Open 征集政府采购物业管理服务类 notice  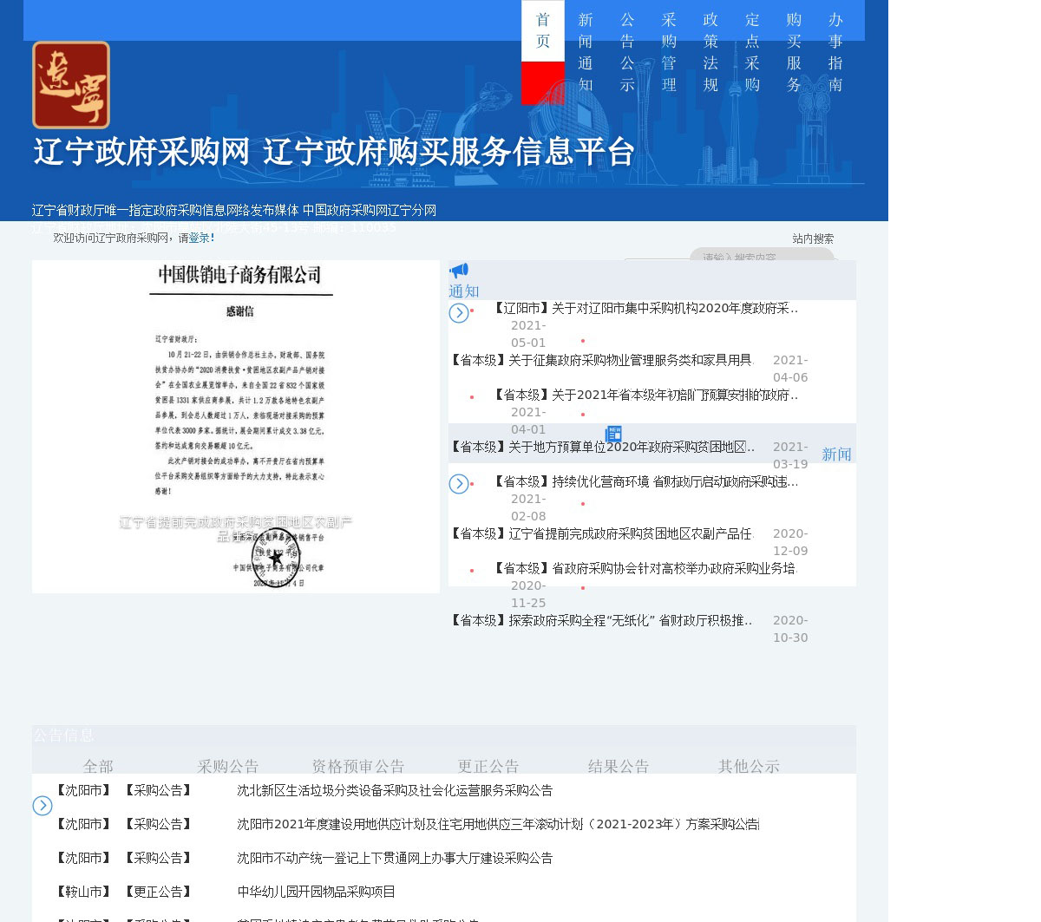click(x=600, y=360)
